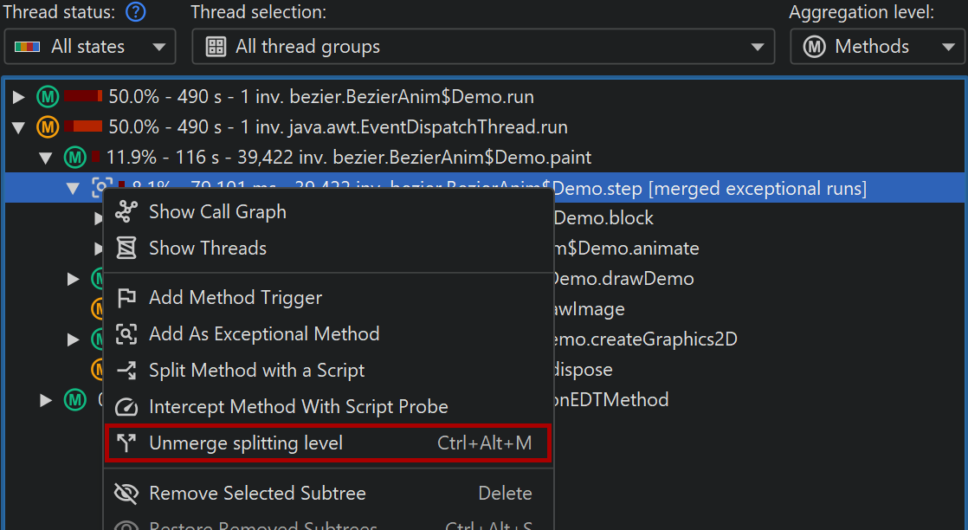Choose Intercept Method With Script Probe

(x=298, y=407)
